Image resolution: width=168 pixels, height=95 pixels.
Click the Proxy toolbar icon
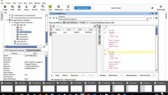tap(68, 8)
